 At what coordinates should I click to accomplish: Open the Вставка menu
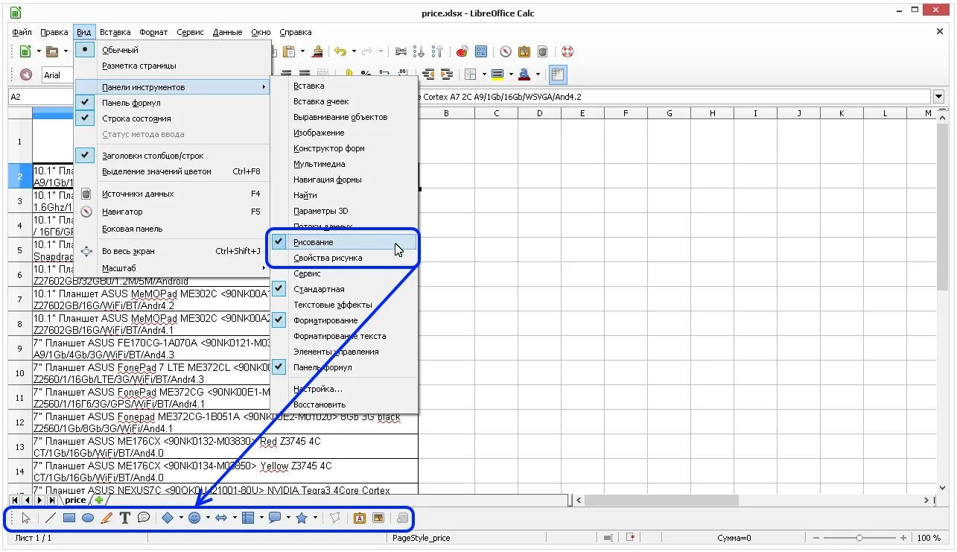(115, 32)
